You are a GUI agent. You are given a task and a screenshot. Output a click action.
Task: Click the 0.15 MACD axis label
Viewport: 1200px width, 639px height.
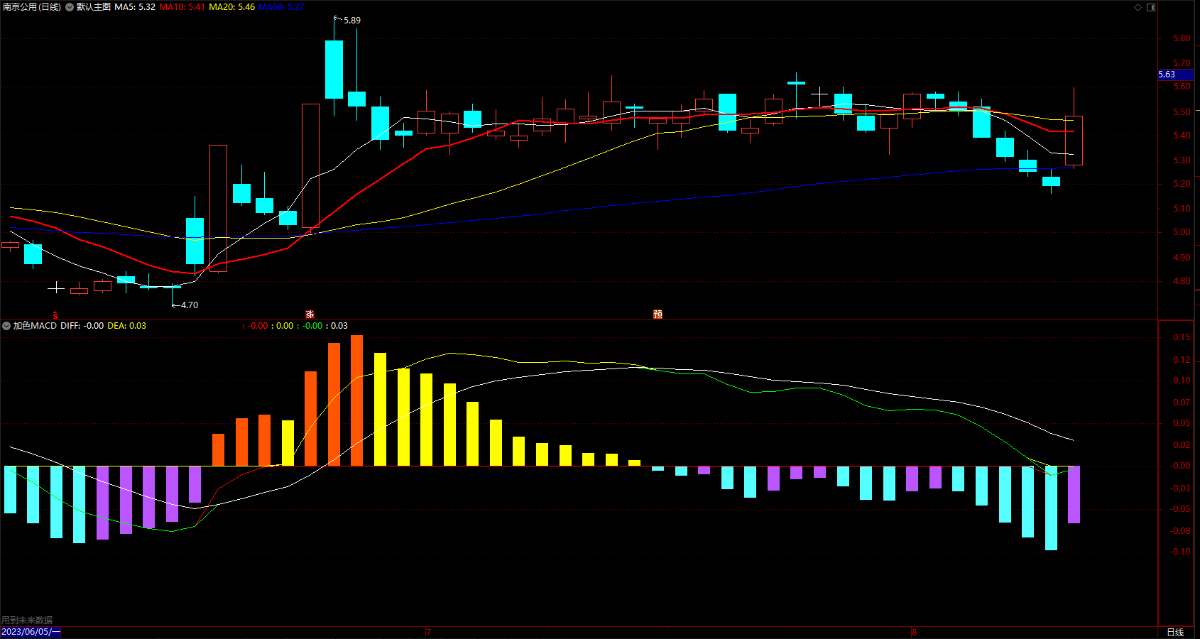pos(1182,337)
